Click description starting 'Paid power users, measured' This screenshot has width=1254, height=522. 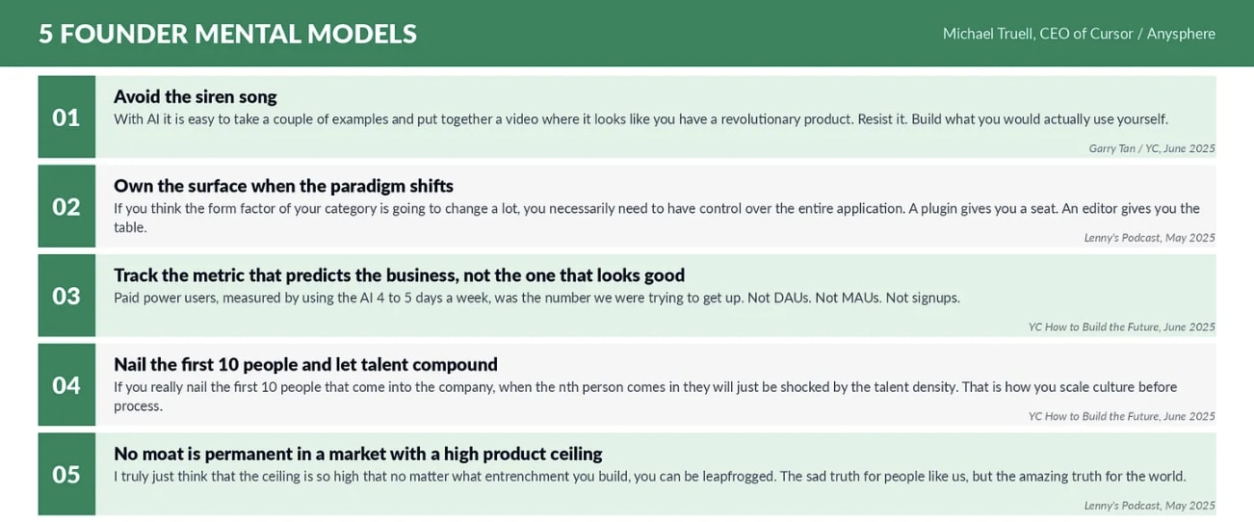click(x=536, y=298)
